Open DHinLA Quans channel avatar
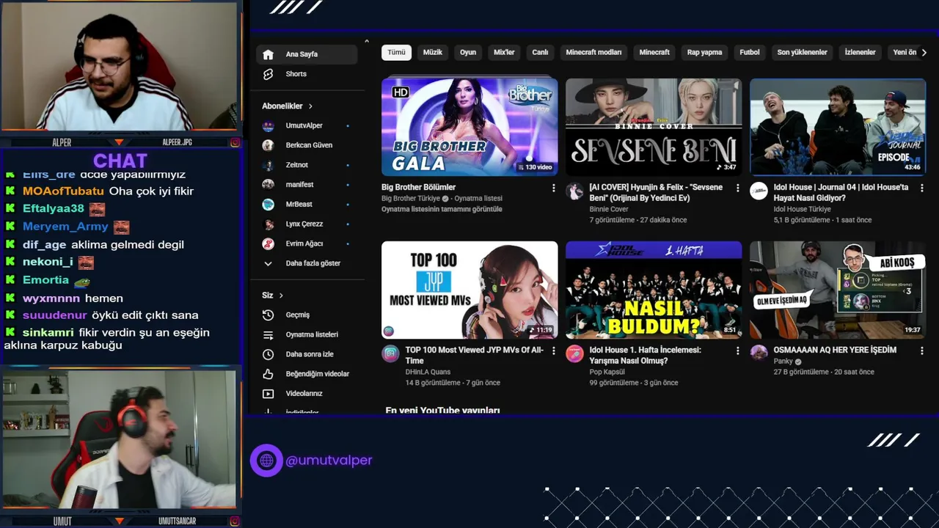Screen dimensions: 939x528 (x=390, y=354)
